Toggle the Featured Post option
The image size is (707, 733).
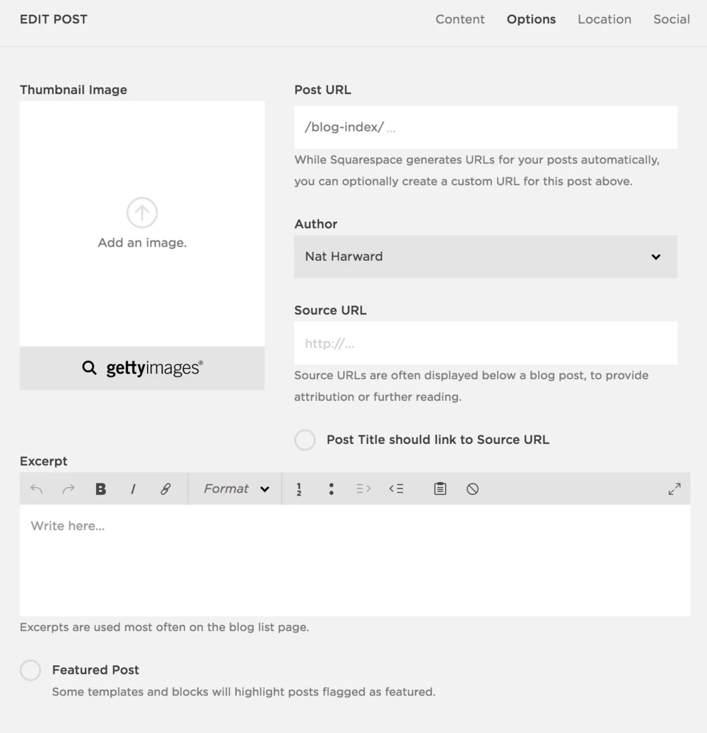click(x=30, y=670)
